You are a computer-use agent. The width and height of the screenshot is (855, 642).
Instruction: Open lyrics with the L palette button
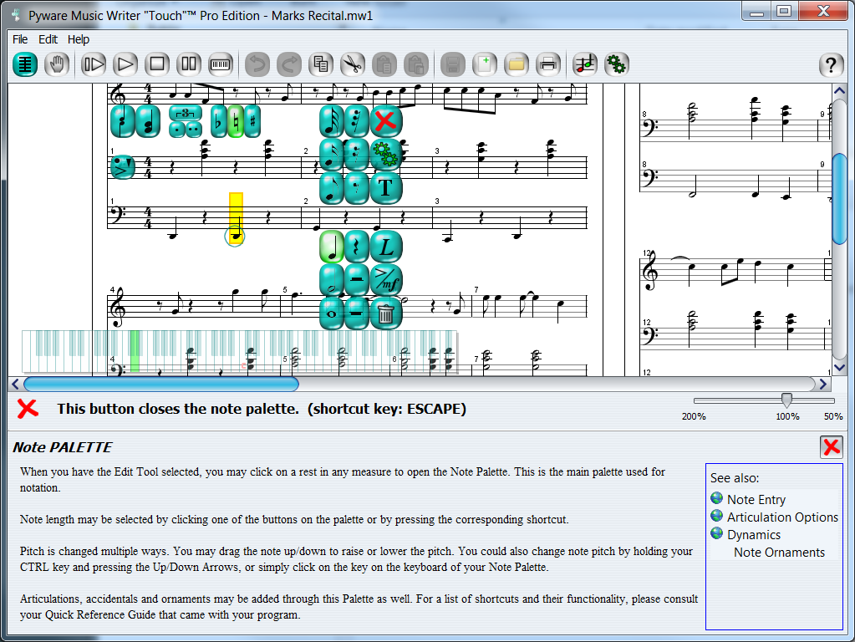click(x=384, y=247)
